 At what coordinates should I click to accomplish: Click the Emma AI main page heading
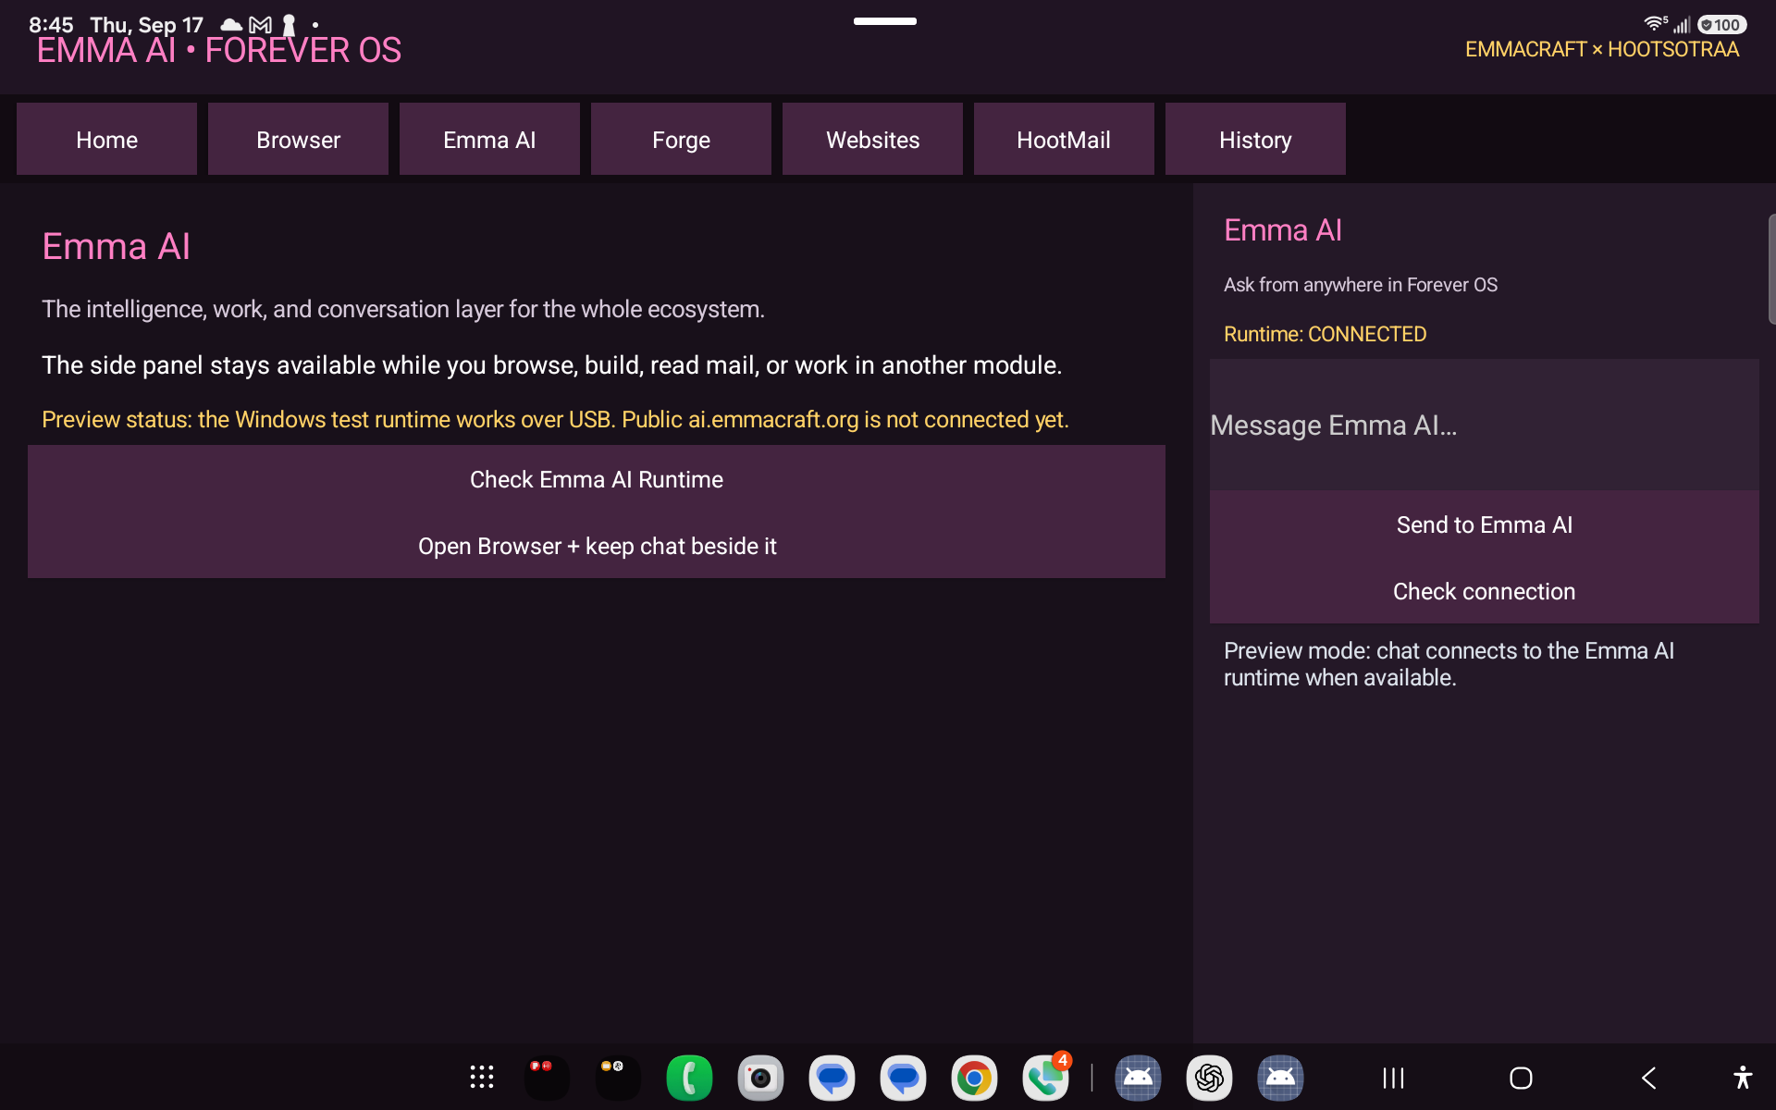pyautogui.click(x=117, y=246)
